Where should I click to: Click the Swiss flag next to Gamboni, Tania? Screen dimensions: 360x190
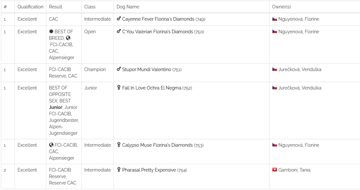point(275,170)
